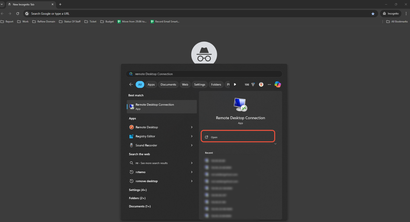Expand Settings (4+) results group
The image size is (410, 222).
138,190
